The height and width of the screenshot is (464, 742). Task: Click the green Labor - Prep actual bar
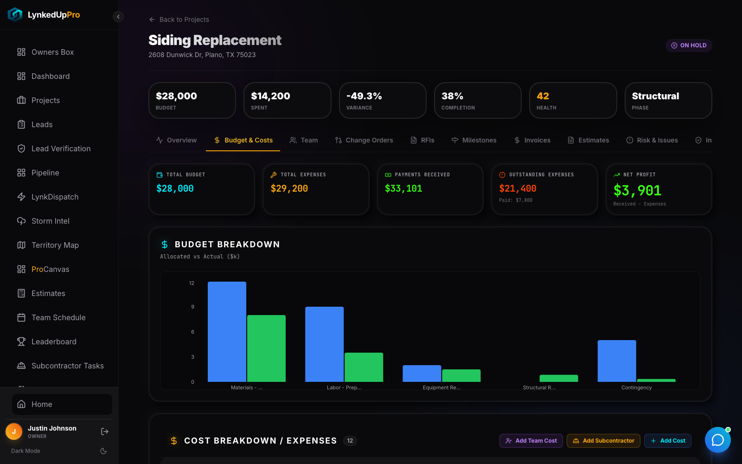pyautogui.click(x=364, y=367)
